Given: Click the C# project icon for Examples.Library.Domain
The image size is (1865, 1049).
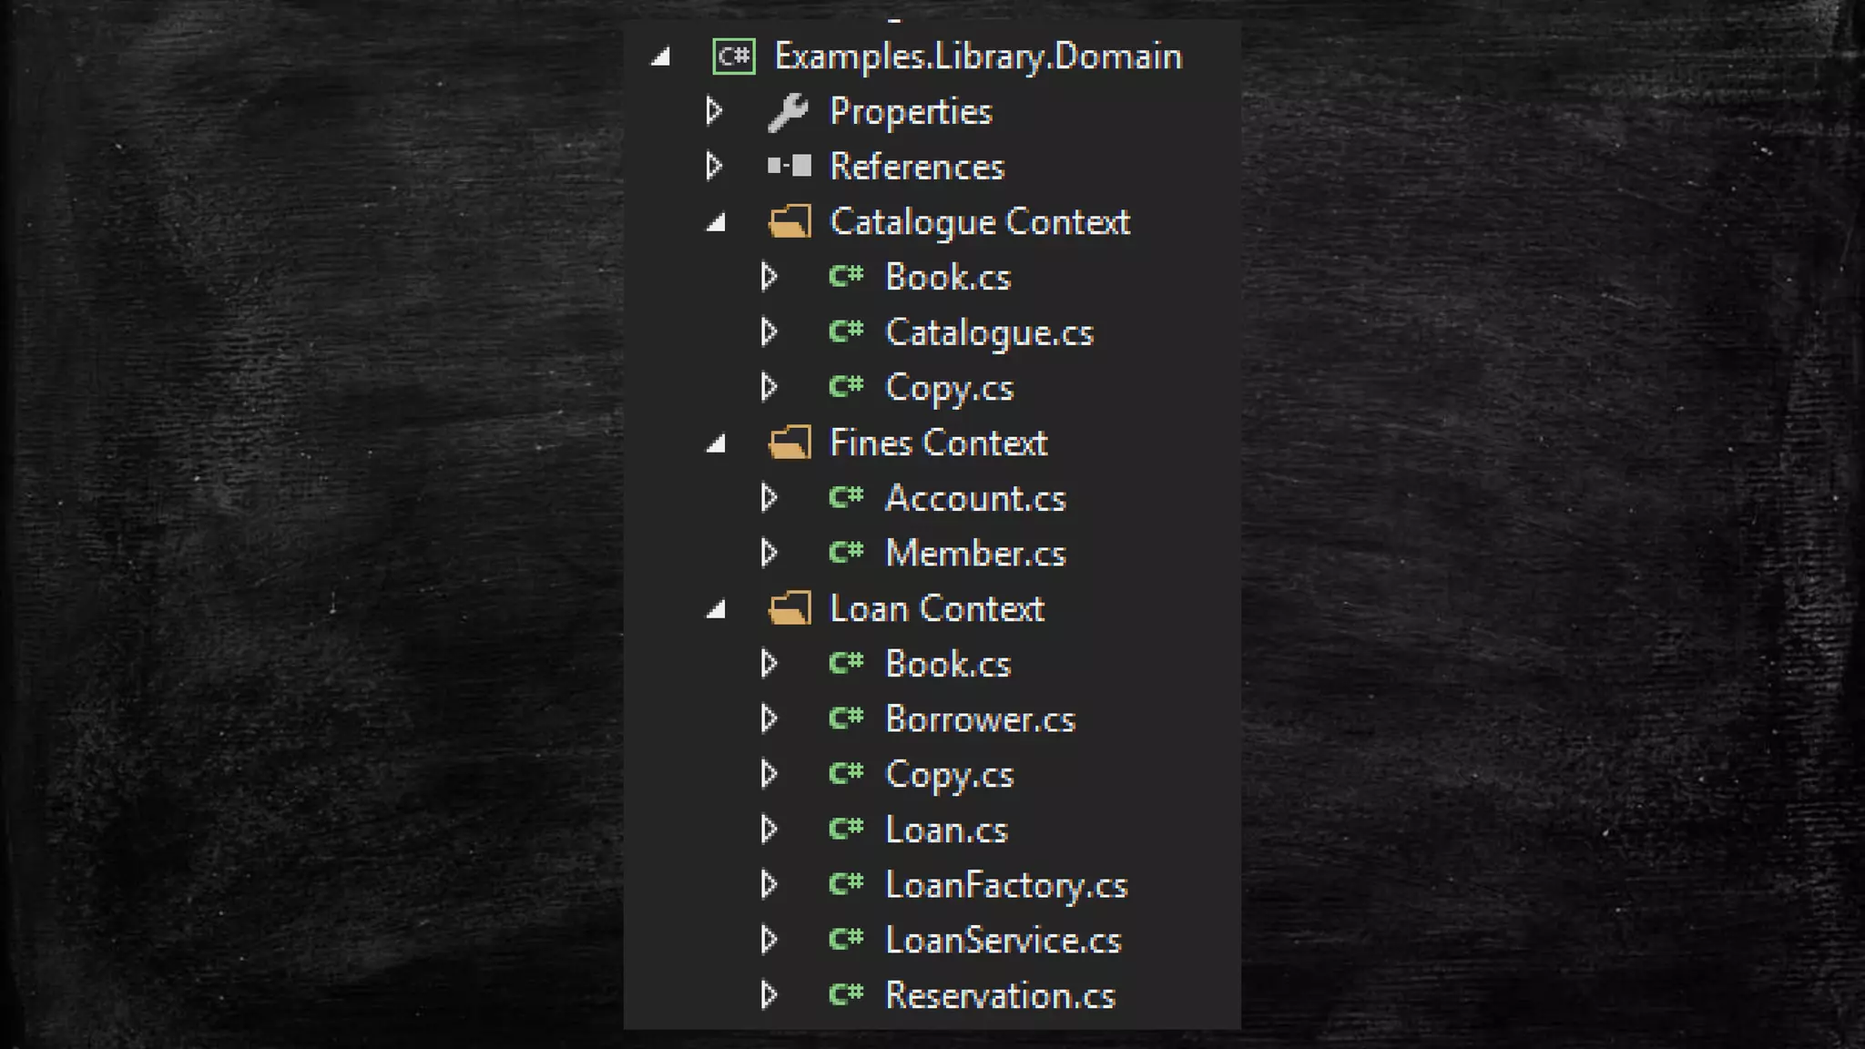Looking at the screenshot, I should point(733,56).
